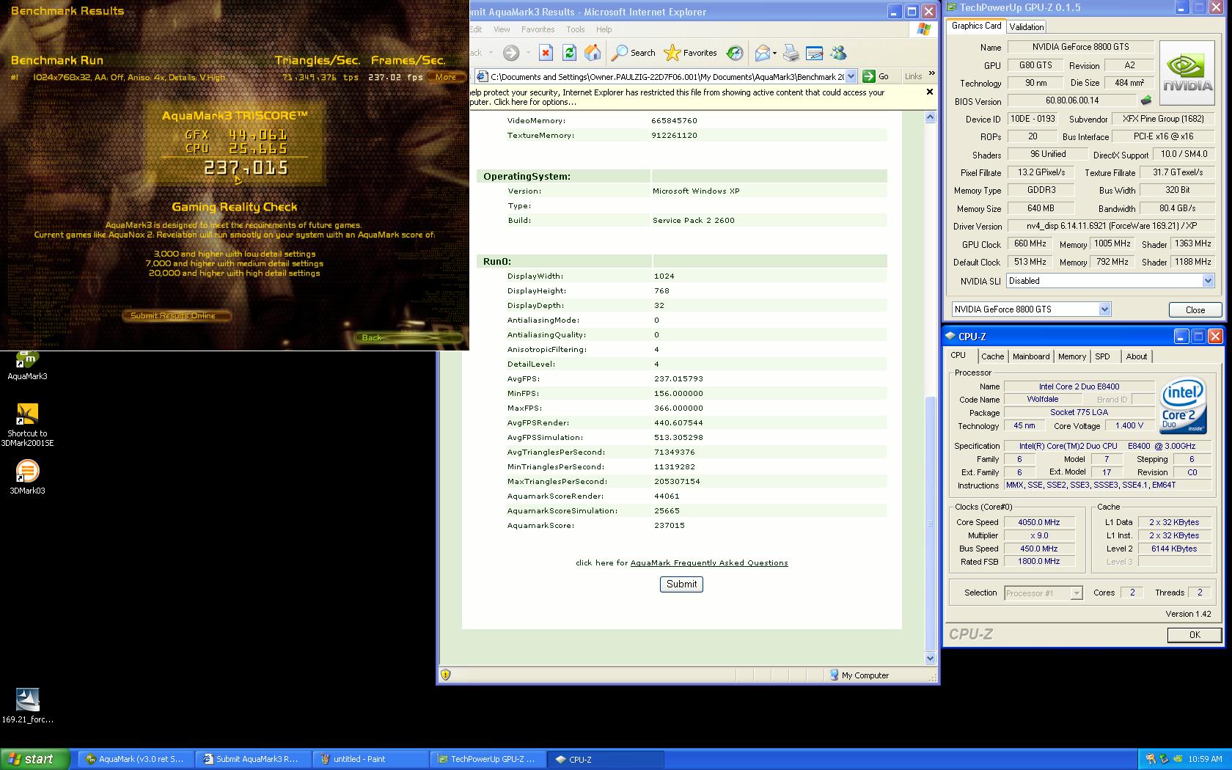Click the Back button in AquaMark
The height and width of the screenshot is (770, 1232).
coord(408,337)
